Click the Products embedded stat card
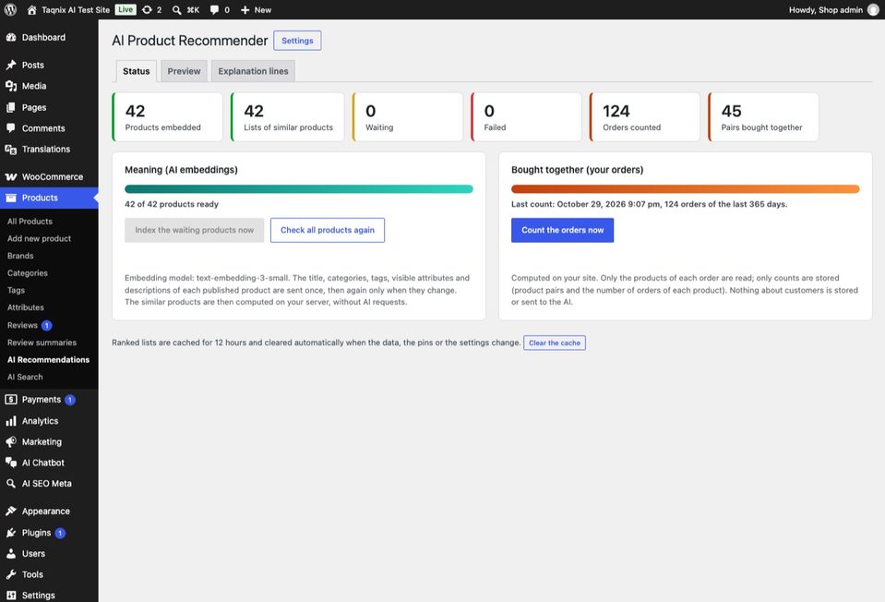885x602 pixels. tap(168, 117)
